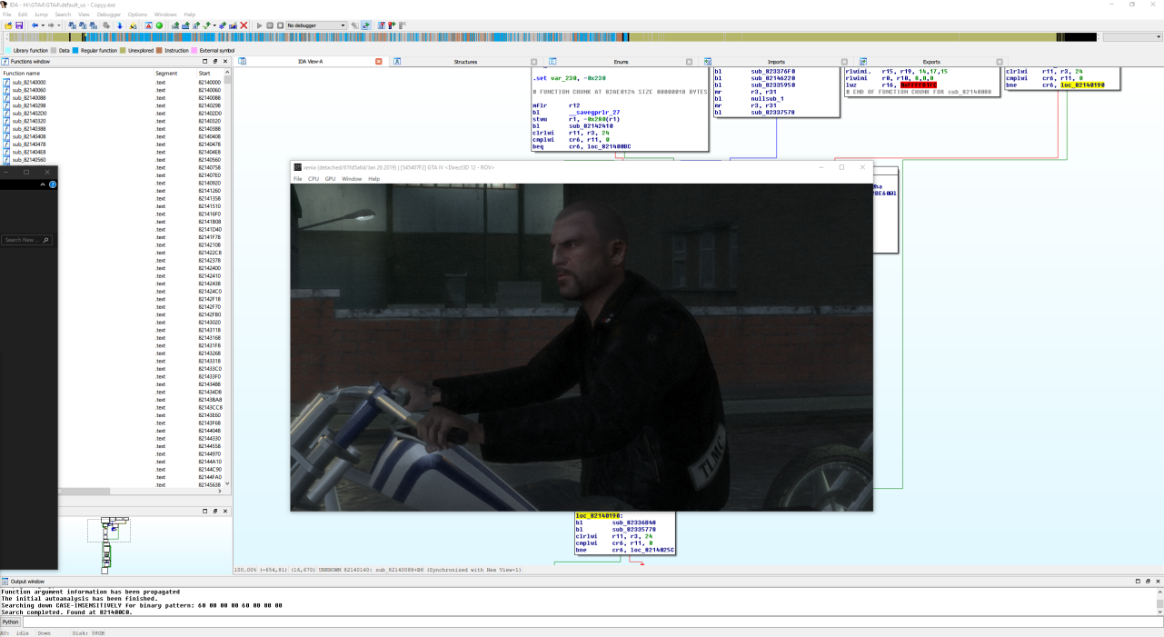
Task: Switch to the Structures tab
Action: pos(465,62)
